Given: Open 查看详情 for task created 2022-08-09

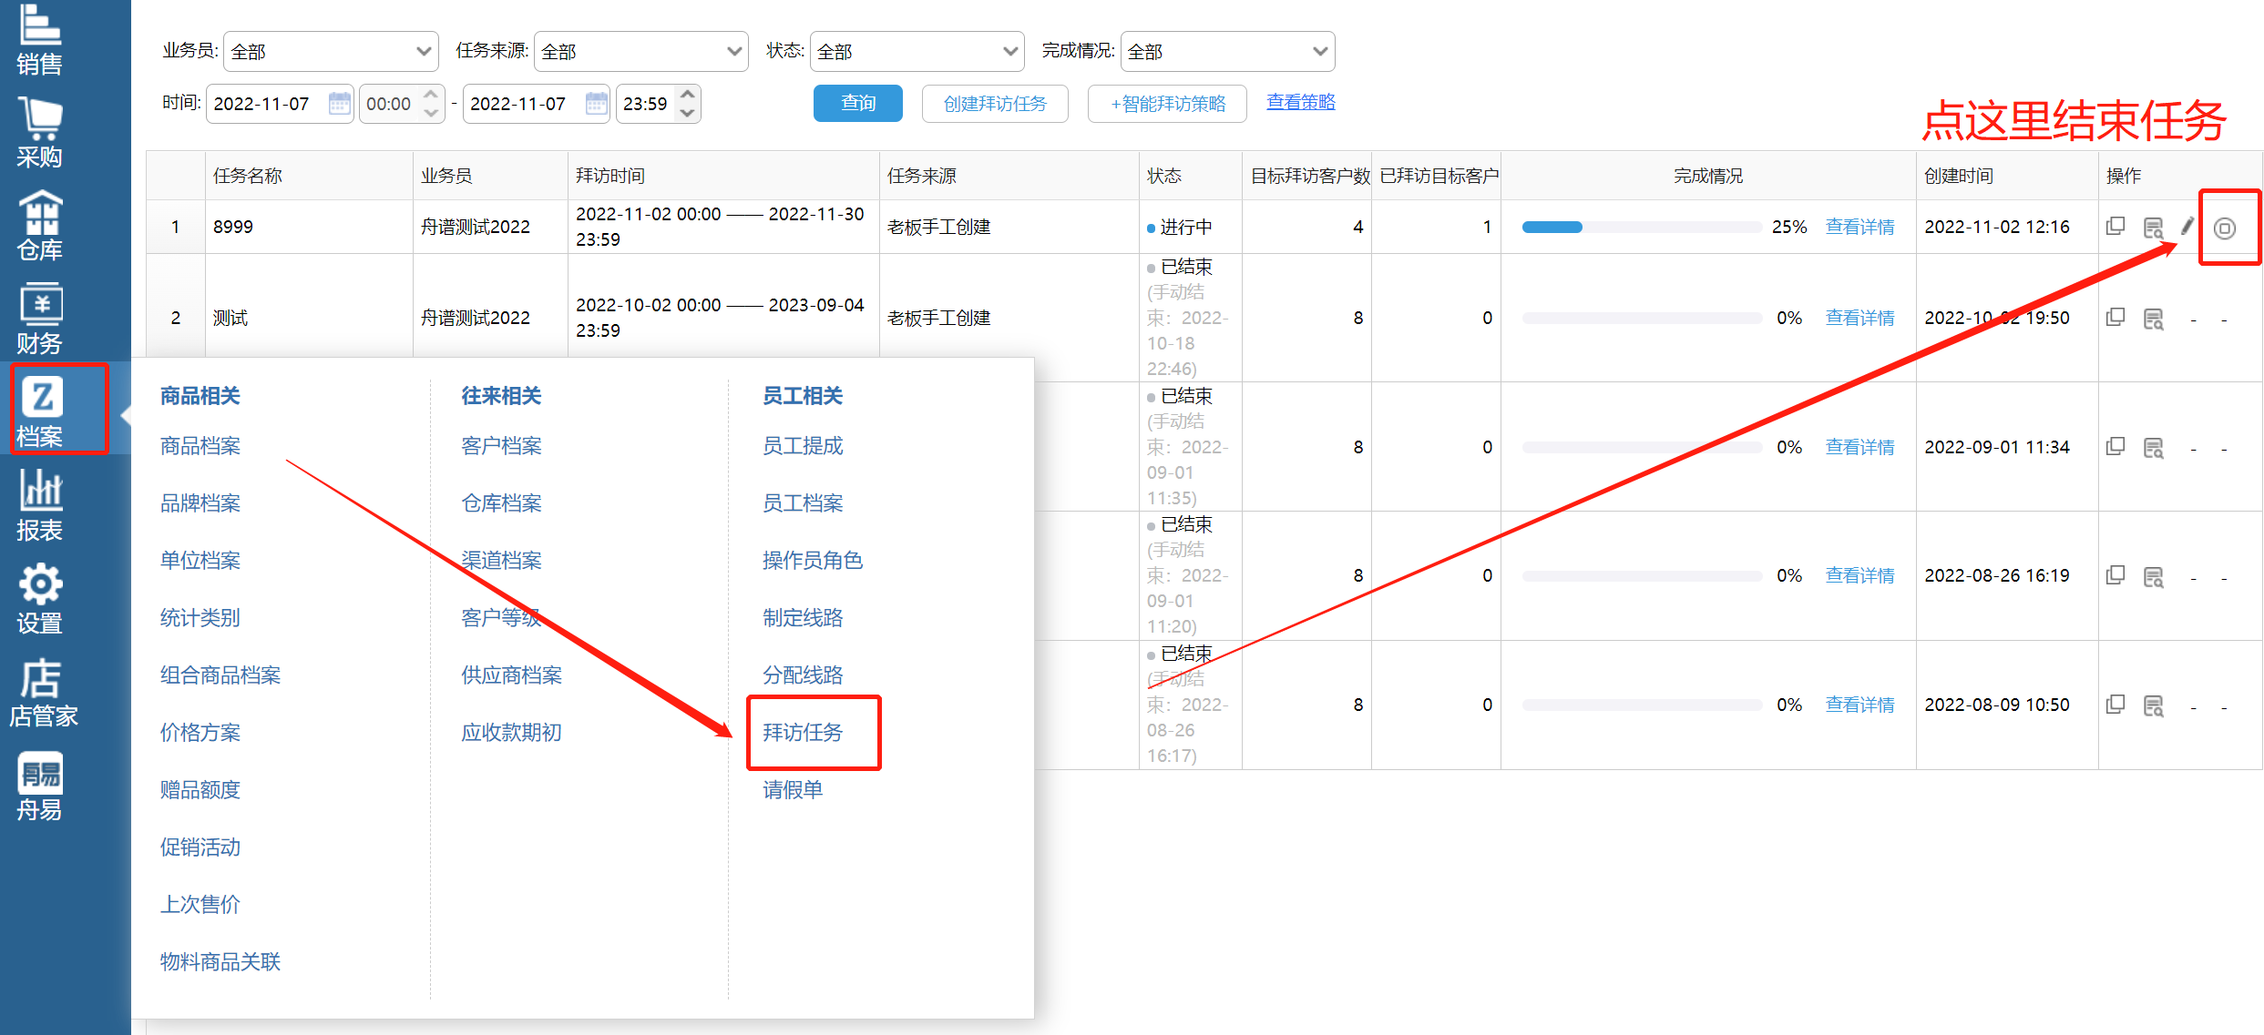Looking at the screenshot, I should click(1859, 705).
